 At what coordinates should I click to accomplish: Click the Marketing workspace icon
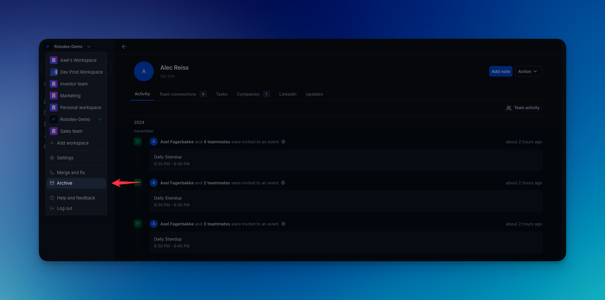(54, 96)
